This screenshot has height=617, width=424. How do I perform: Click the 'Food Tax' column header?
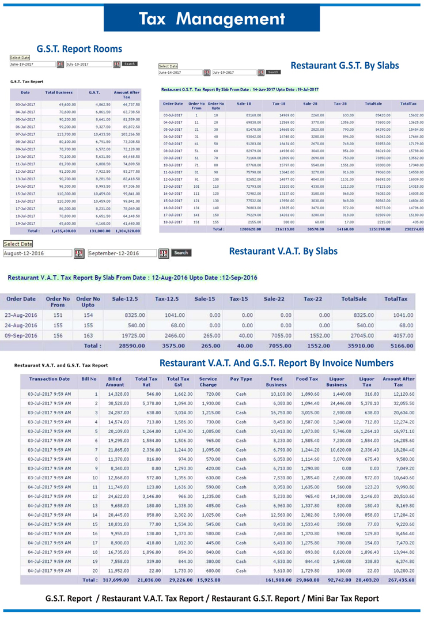pyautogui.click(x=307, y=379)
